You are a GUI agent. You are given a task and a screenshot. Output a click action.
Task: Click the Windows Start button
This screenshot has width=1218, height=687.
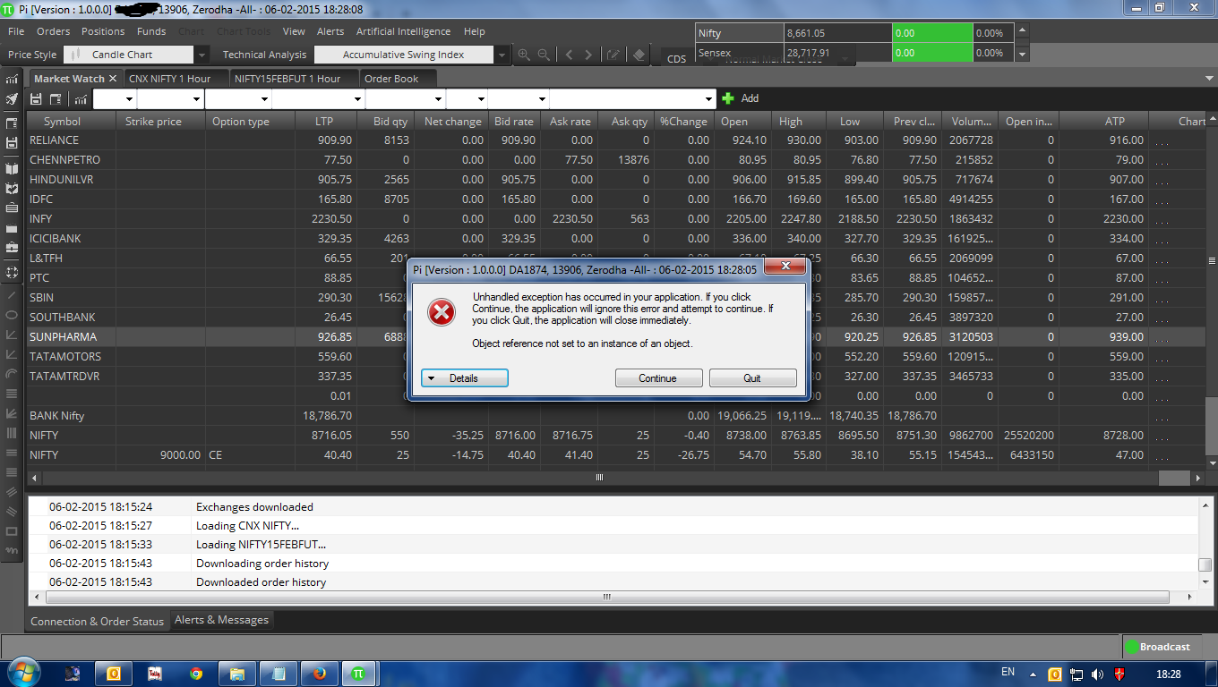(25, 671)
